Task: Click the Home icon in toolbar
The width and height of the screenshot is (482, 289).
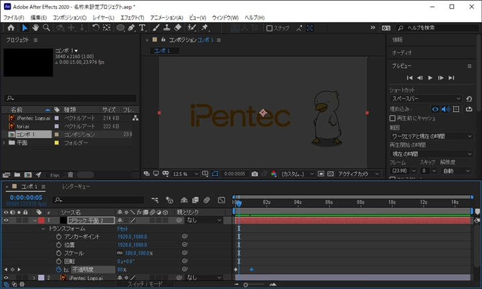Action: [11, 28]
